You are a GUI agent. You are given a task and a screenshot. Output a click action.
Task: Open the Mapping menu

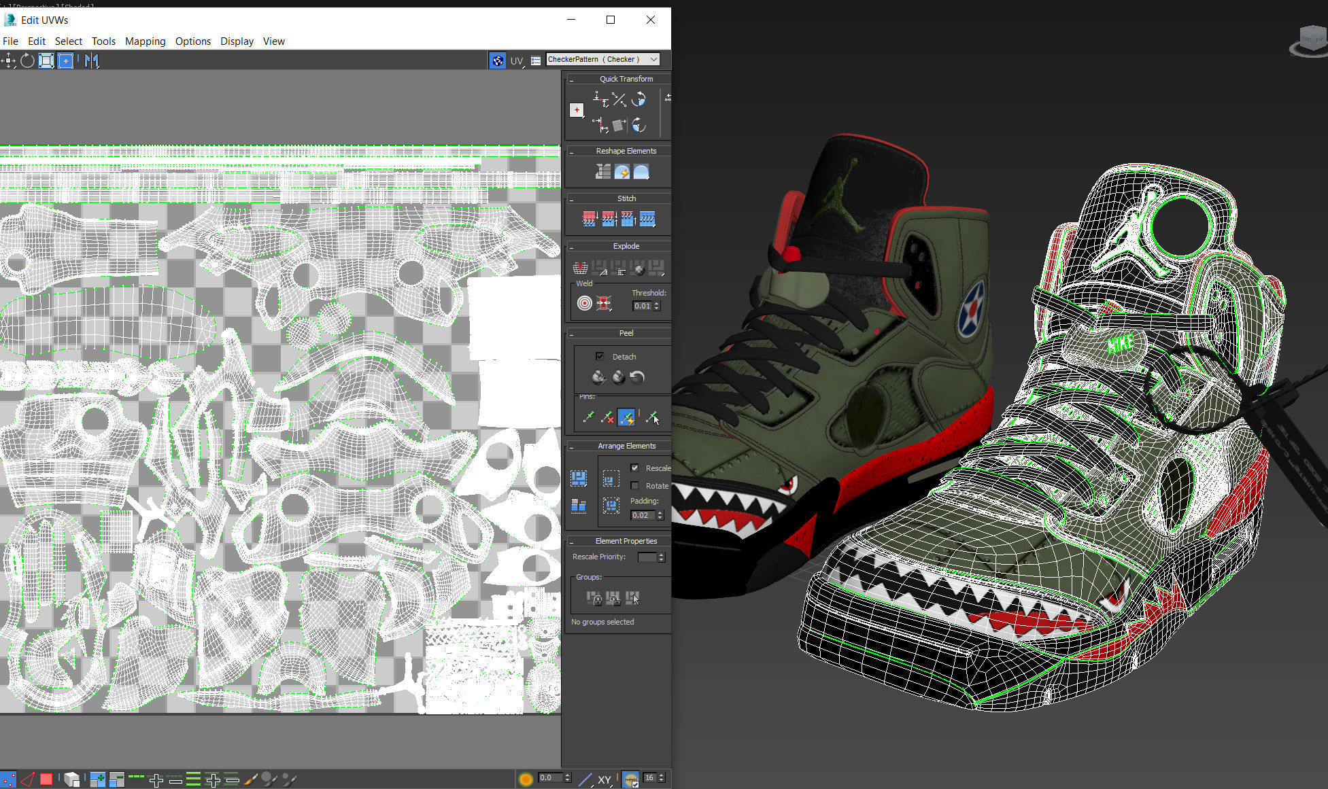coord(145,41)
